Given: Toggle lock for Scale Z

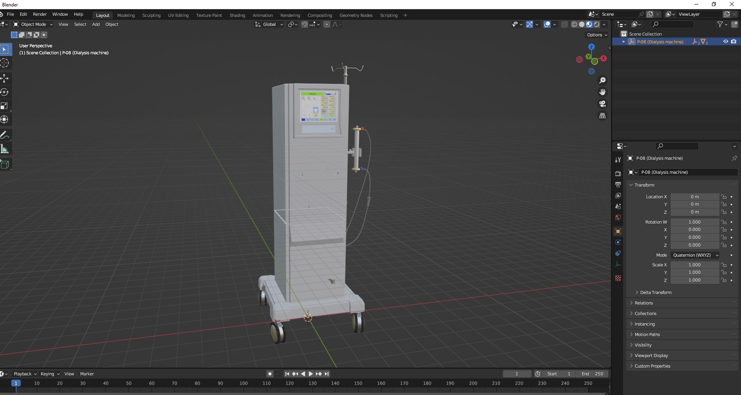Looking at the screenshot, I should [x=724, y=280].
